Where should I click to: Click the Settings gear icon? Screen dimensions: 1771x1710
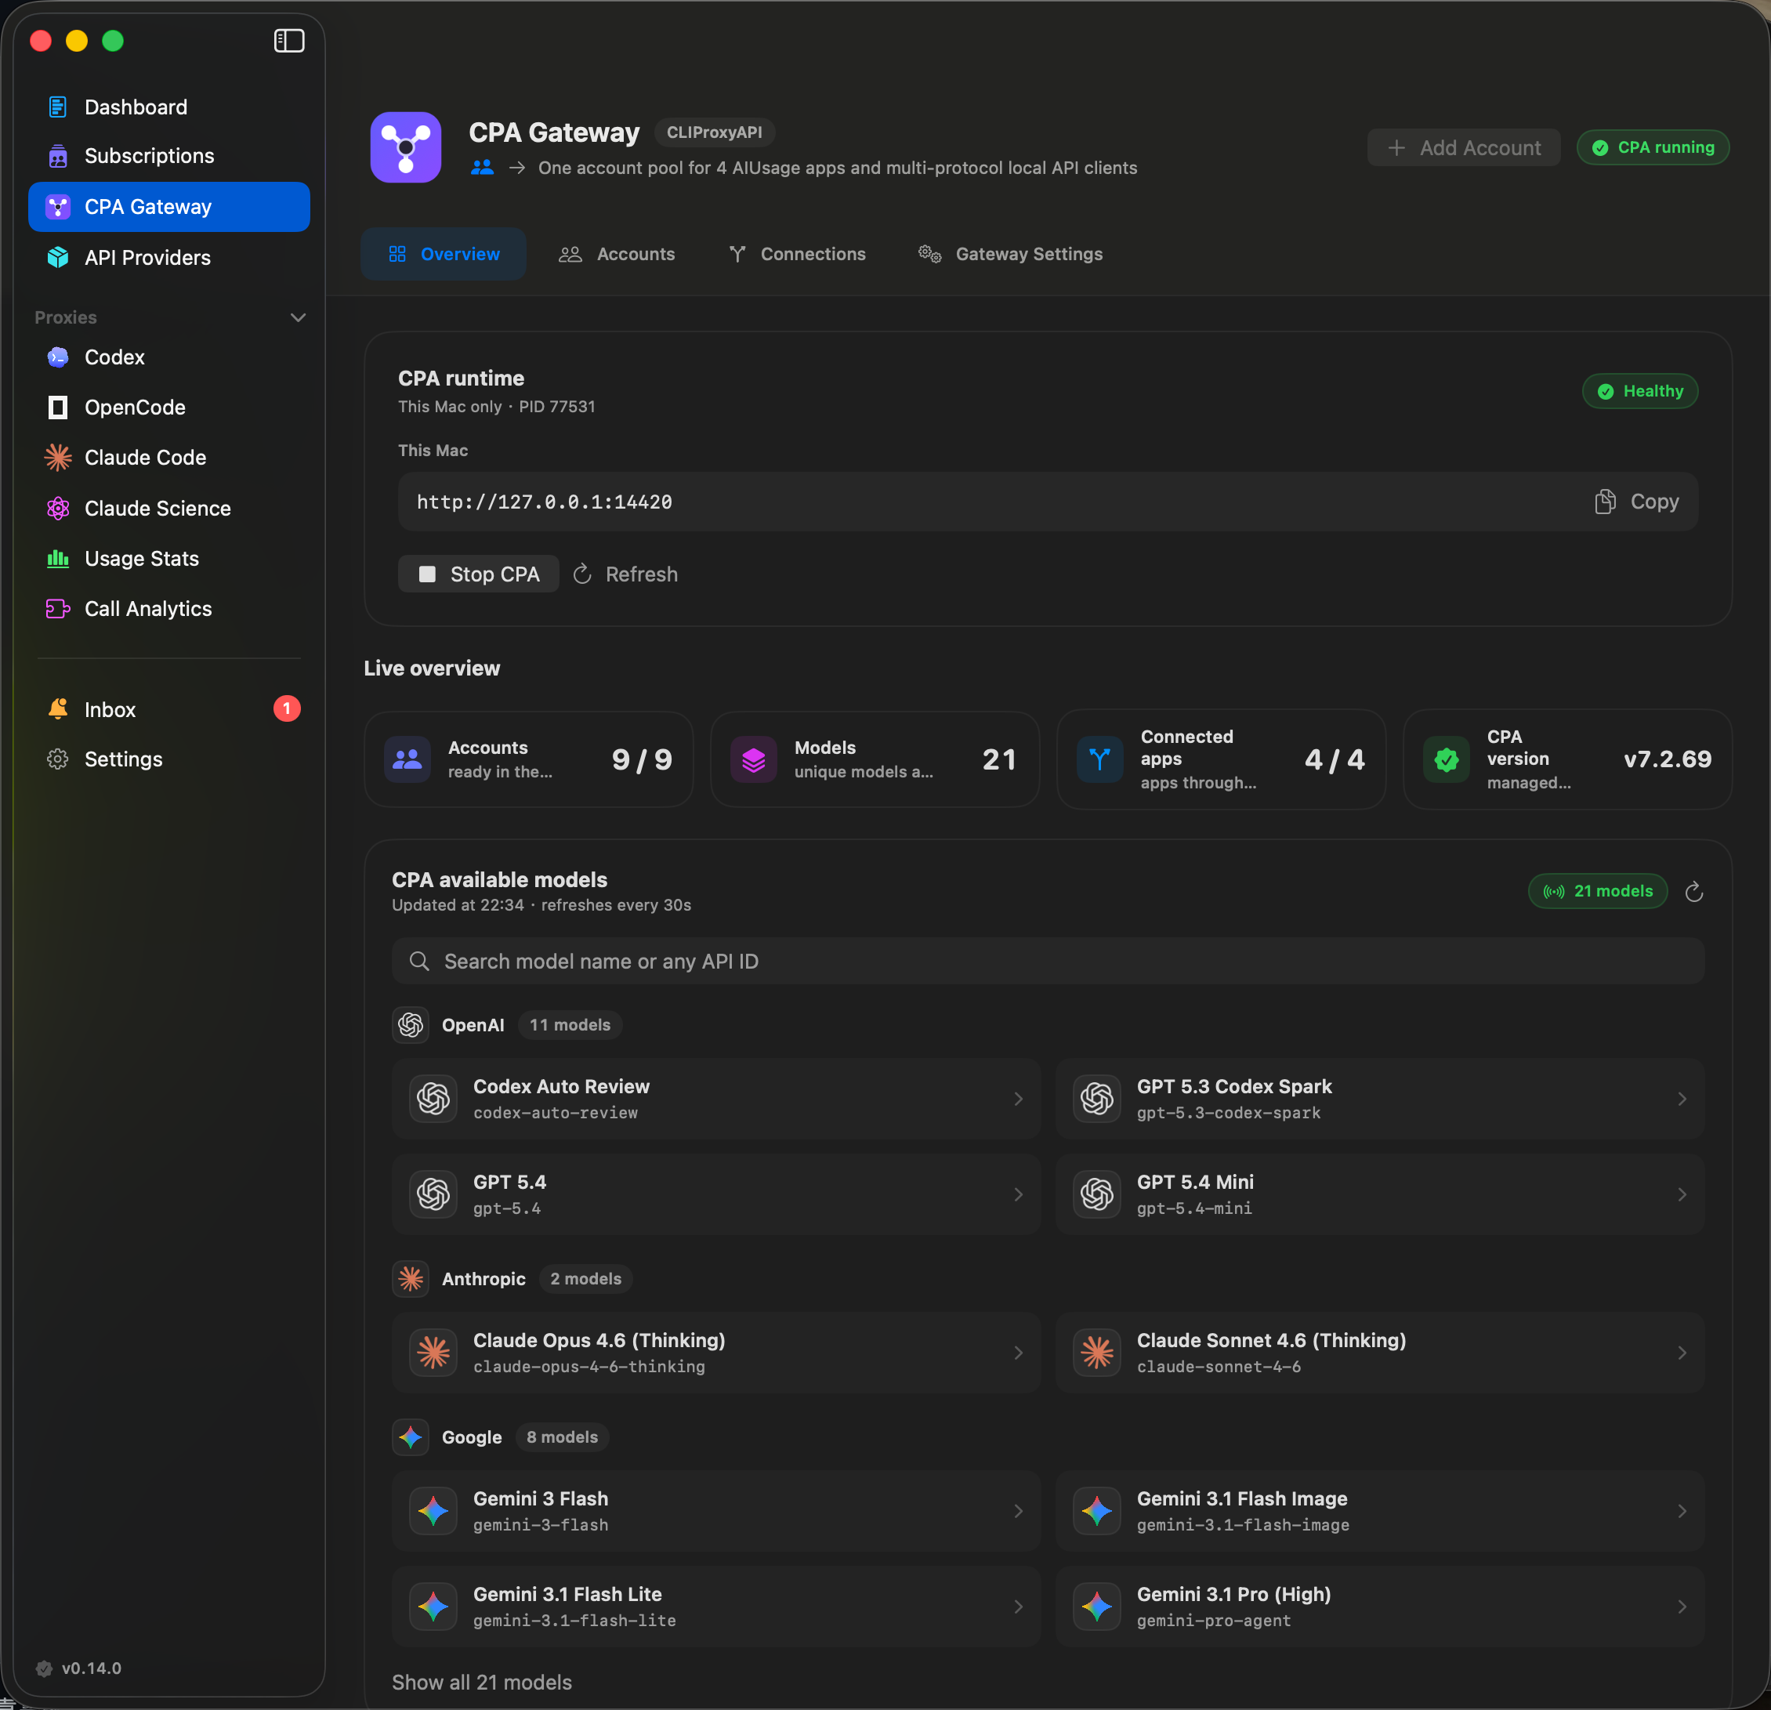click(x=58, y=759)
